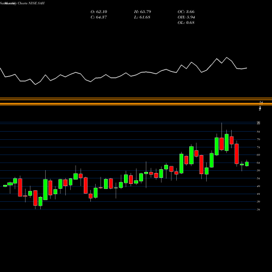
Task: Click the 'OL: 0.68' reading
Action: tap(186, 22)
